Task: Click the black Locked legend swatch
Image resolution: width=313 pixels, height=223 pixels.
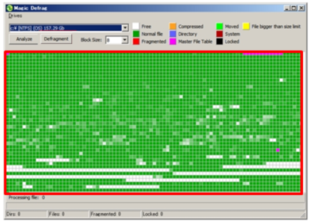Action: coord(219,41)
